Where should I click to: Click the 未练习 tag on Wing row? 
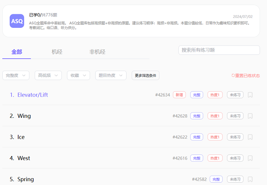tap(235, 116)
